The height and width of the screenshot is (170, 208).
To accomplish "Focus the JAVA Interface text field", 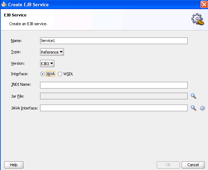I will (114, 108).
